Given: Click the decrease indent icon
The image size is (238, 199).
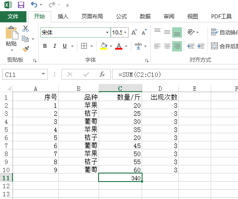Looking at the screenshot, I should pyautogui.click(x=191, y=46).
